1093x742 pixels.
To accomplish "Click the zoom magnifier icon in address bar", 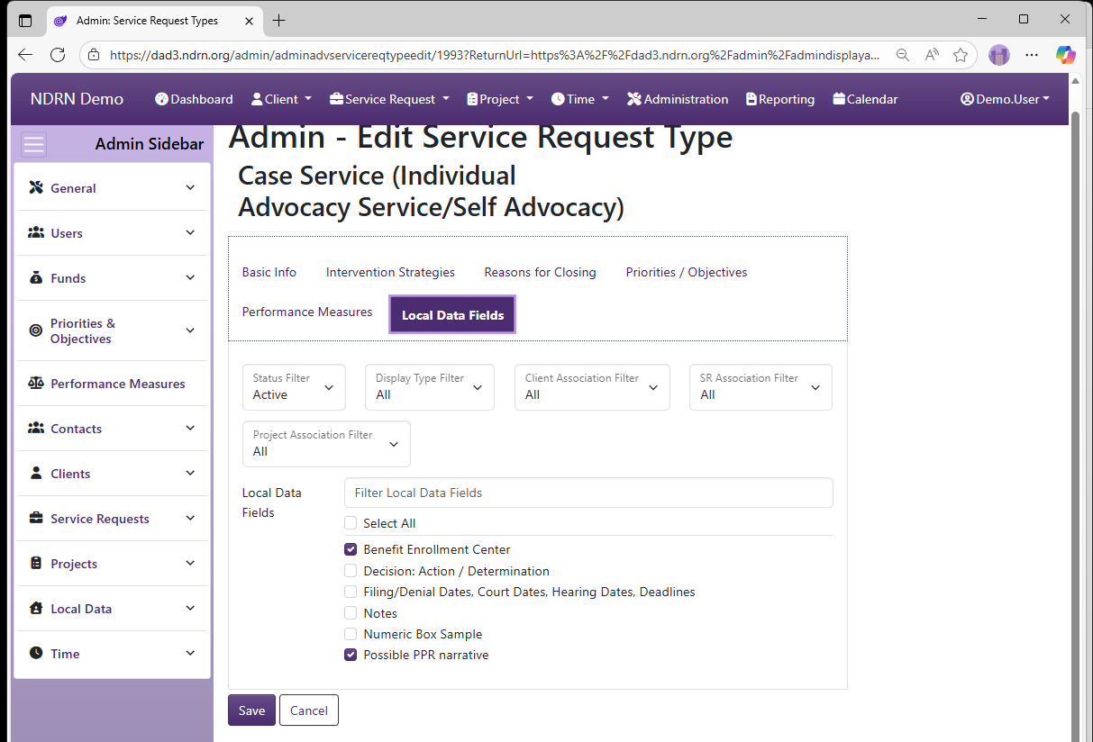I will pyautogui.click(x=902, y=55).
